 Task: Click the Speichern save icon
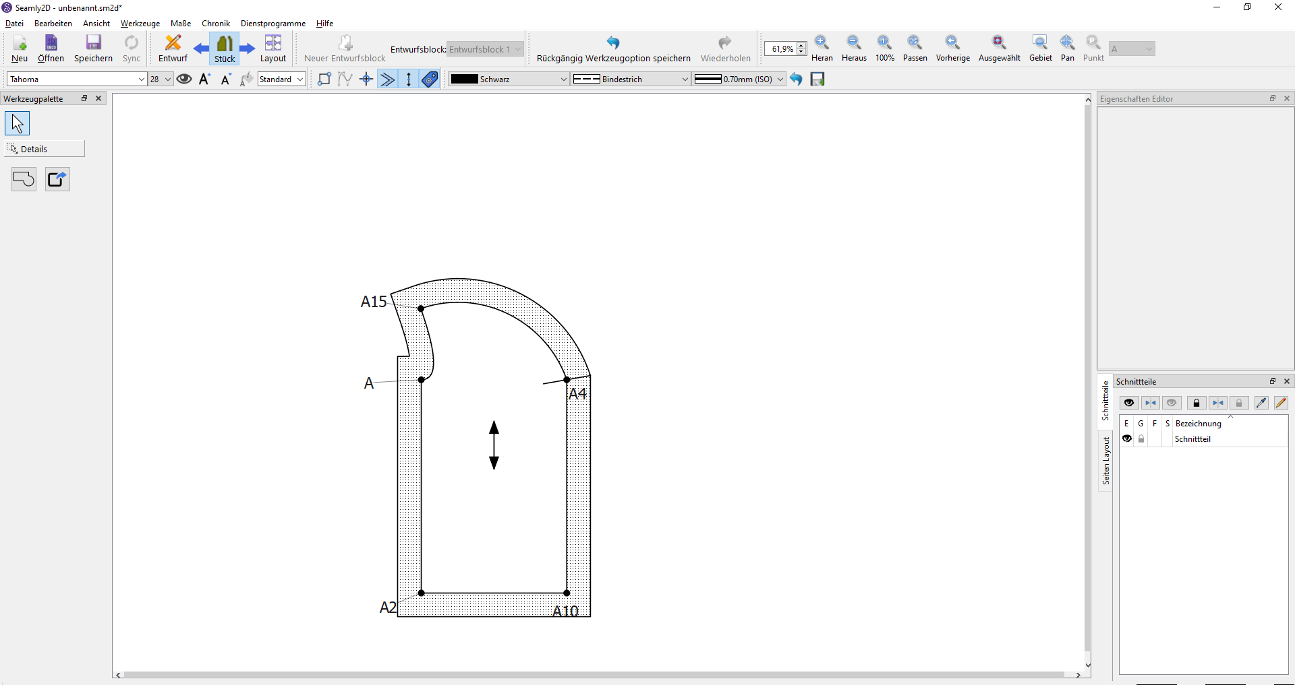click(x=93, y=48)
